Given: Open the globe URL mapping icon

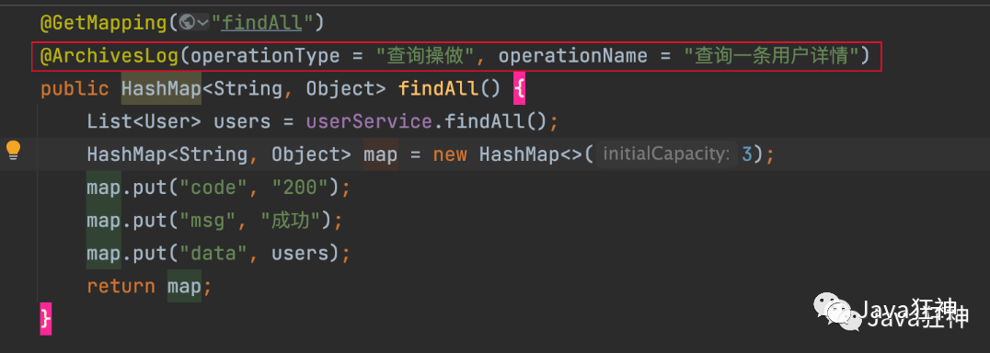Looking at the screenshot, I should [186, 23].
